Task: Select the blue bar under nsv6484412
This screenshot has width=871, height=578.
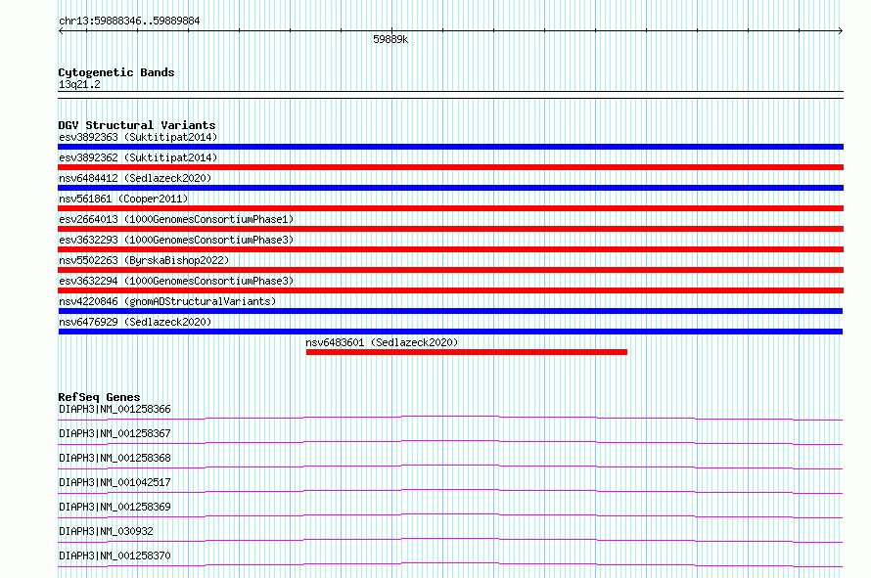Action: pos(450,188)
